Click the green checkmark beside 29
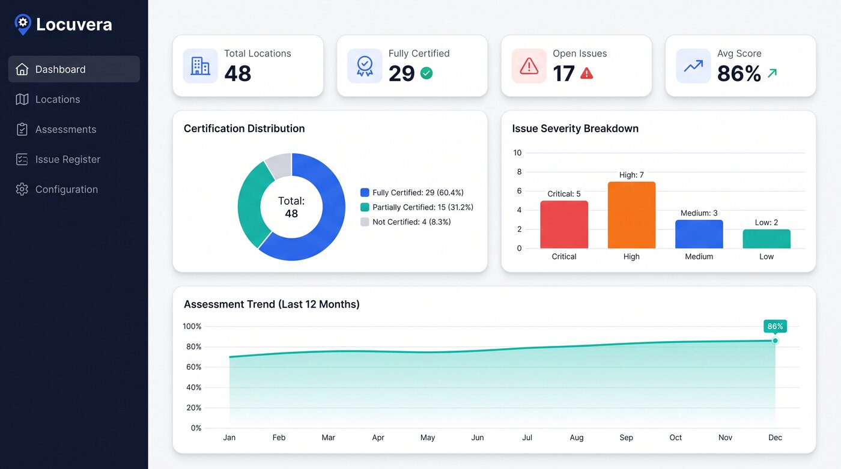 pos(427,73)
